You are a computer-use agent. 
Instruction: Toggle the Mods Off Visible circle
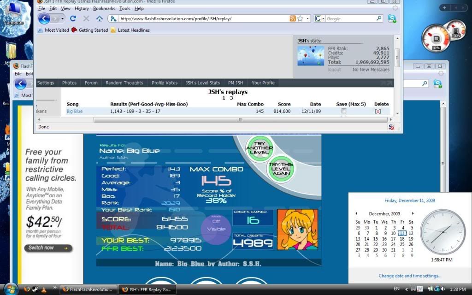click(x=216, y=229)
